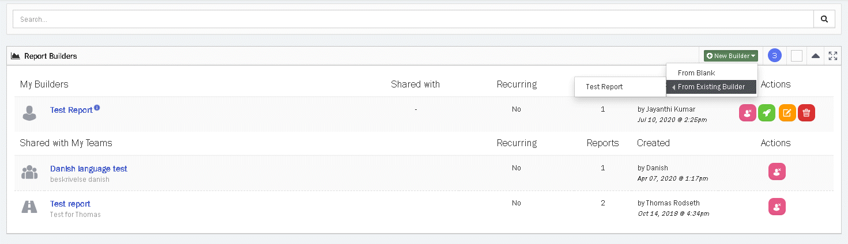The image size is (848, 244).
Task: Open the New Builder dropdown
Action: pos(730,56)
